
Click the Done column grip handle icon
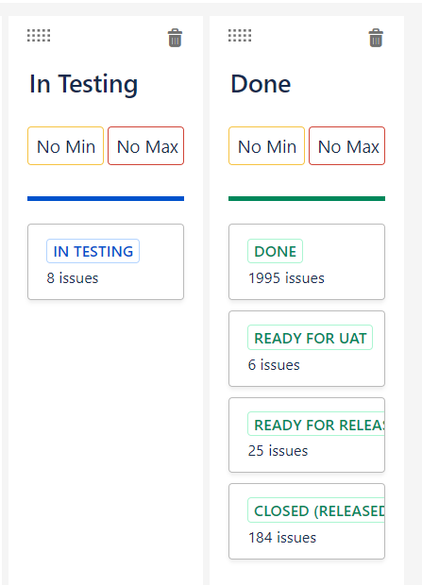(240, 36)
